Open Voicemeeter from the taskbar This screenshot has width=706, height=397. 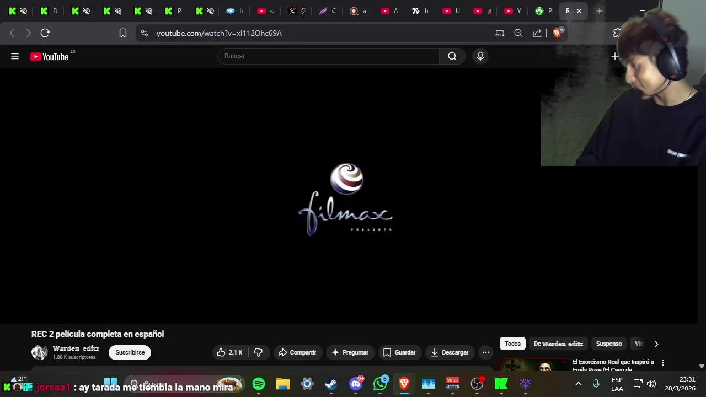pyautogui.click(x=453, y=384)
